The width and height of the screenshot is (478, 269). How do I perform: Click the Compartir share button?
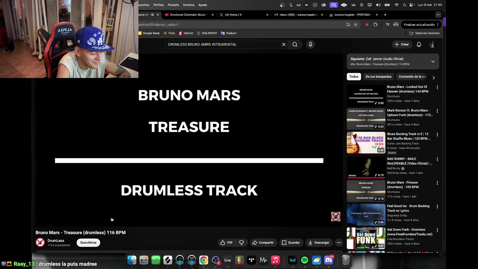click(263, 242)
